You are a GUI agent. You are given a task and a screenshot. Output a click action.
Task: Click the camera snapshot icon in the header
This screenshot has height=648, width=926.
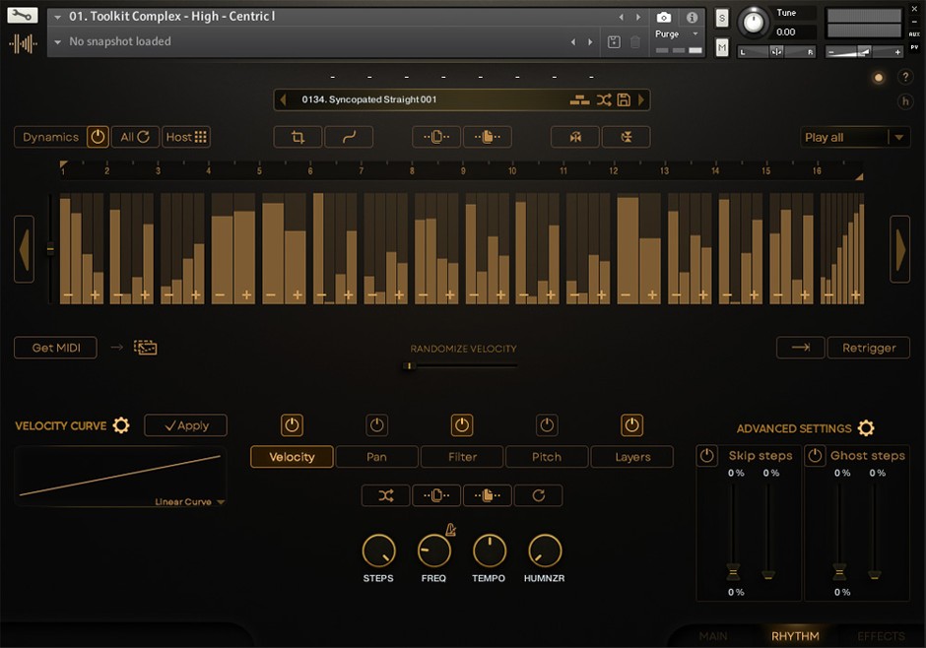point(664,16)
